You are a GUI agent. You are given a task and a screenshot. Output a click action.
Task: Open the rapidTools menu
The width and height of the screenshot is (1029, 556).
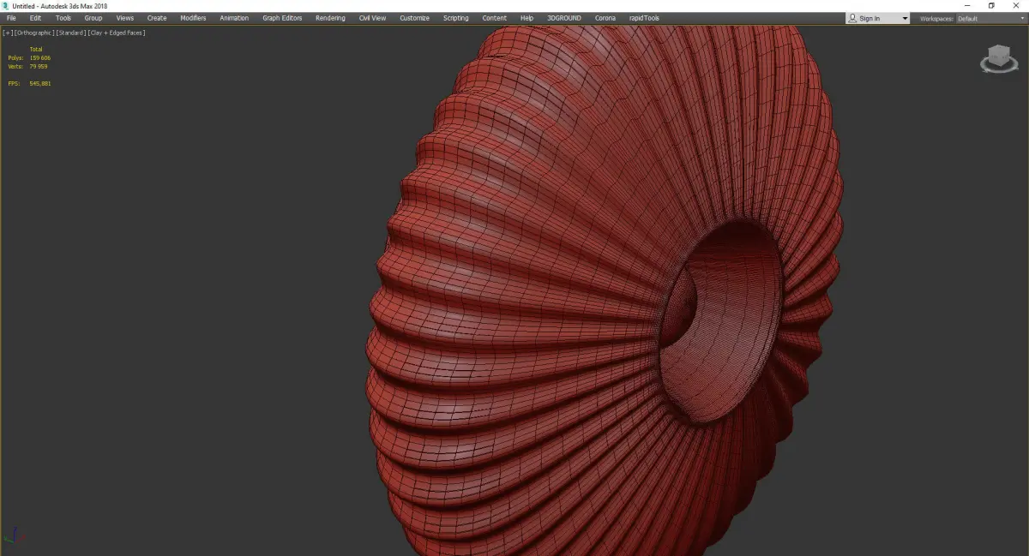tap(644, 18)
